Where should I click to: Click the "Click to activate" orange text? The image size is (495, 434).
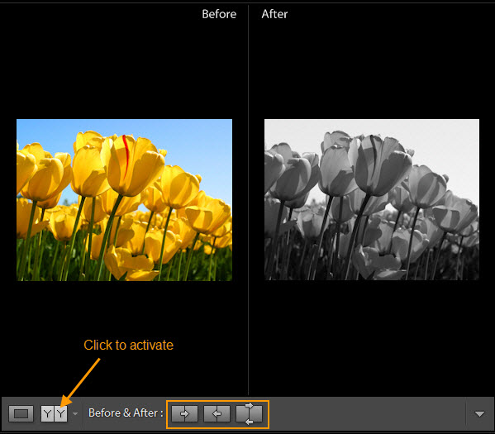coord(128,345)
